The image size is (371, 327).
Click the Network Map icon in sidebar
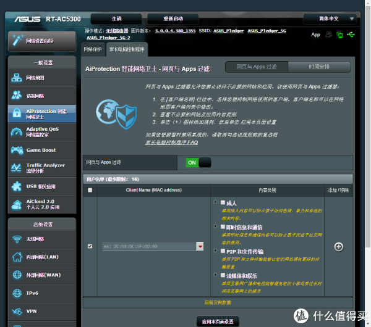[x=16, y=78]
